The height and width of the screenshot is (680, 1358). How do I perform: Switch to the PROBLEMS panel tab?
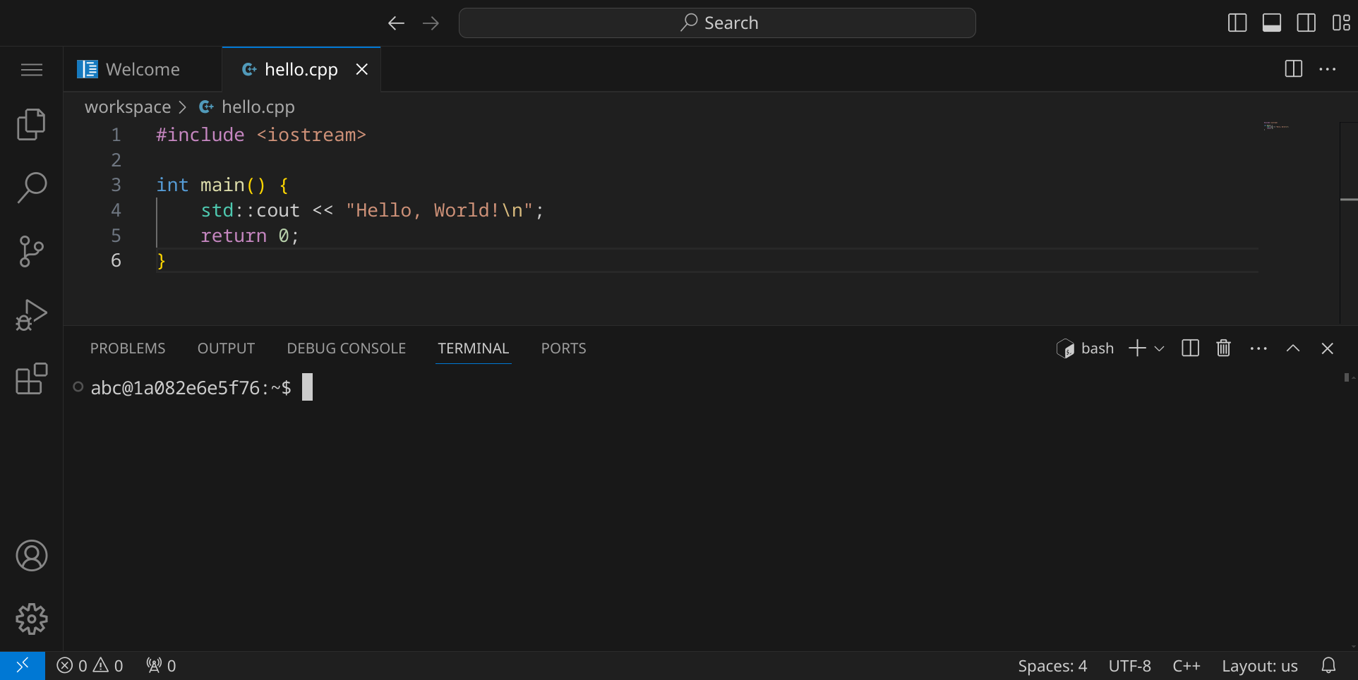(x=128, y=348)
